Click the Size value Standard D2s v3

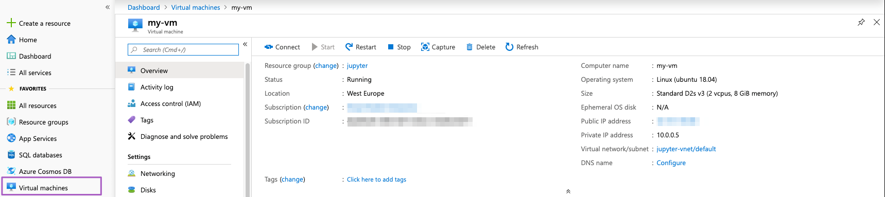click(717, 94)
